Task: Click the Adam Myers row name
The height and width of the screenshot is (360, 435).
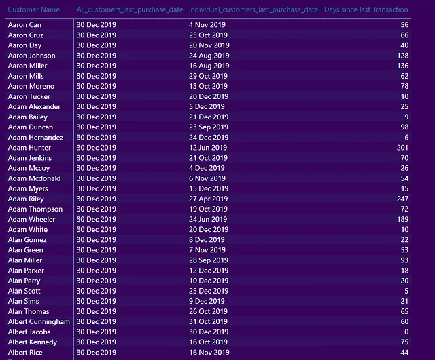Action: point(28,188)
